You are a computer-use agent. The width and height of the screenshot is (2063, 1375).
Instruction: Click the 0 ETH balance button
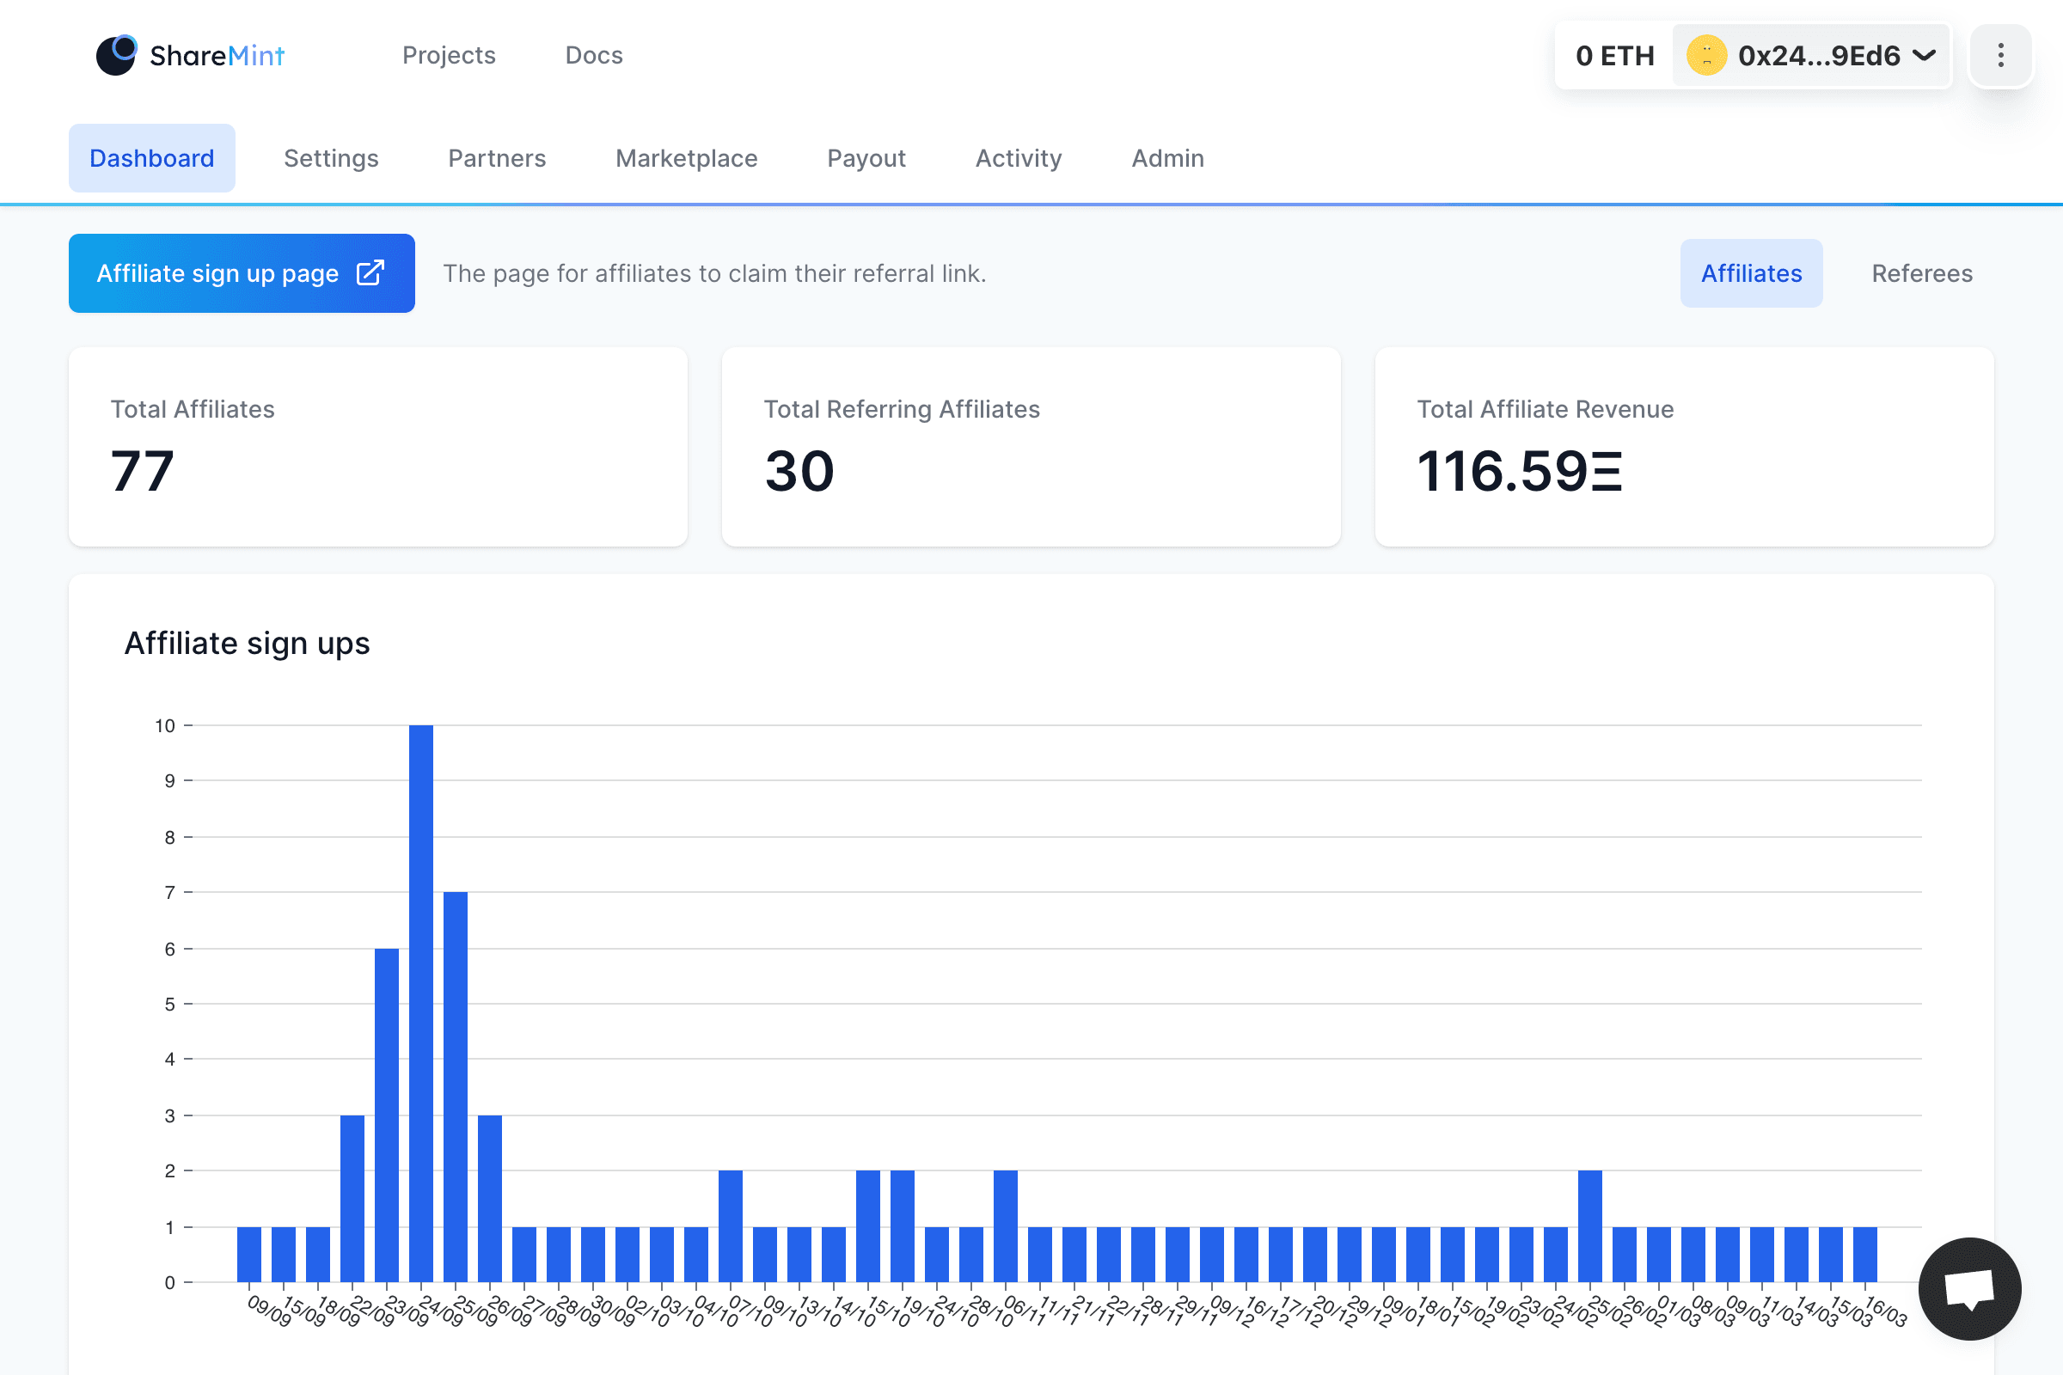[x=1614, y=55]
